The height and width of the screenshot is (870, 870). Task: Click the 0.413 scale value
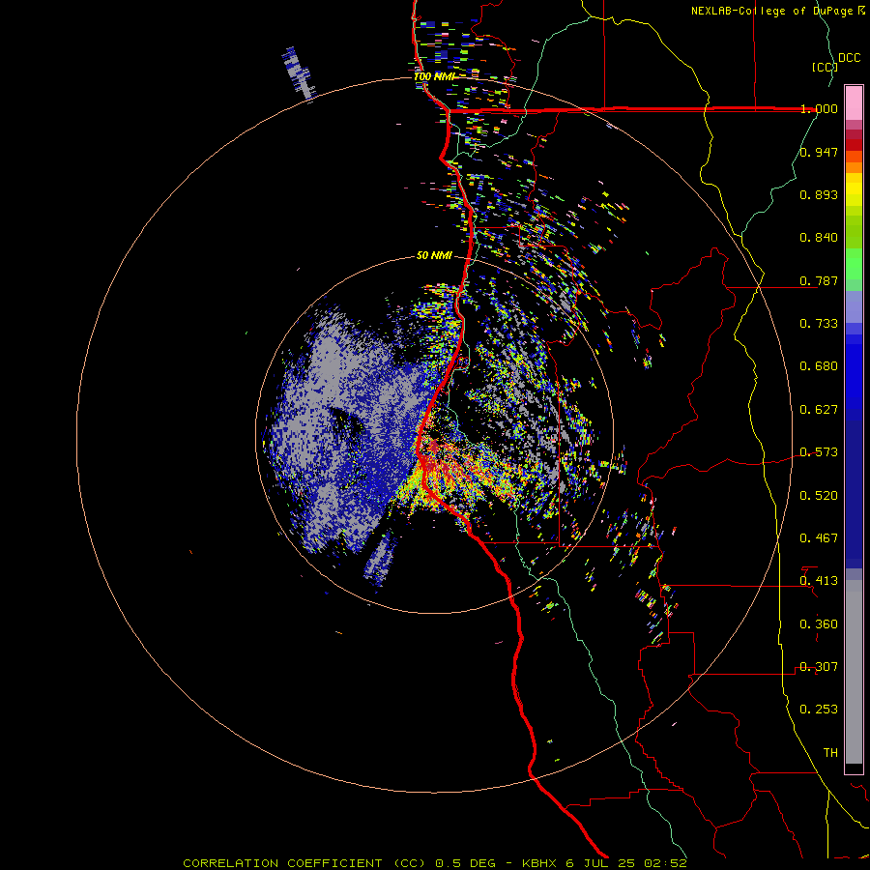(x=819, y=581)
